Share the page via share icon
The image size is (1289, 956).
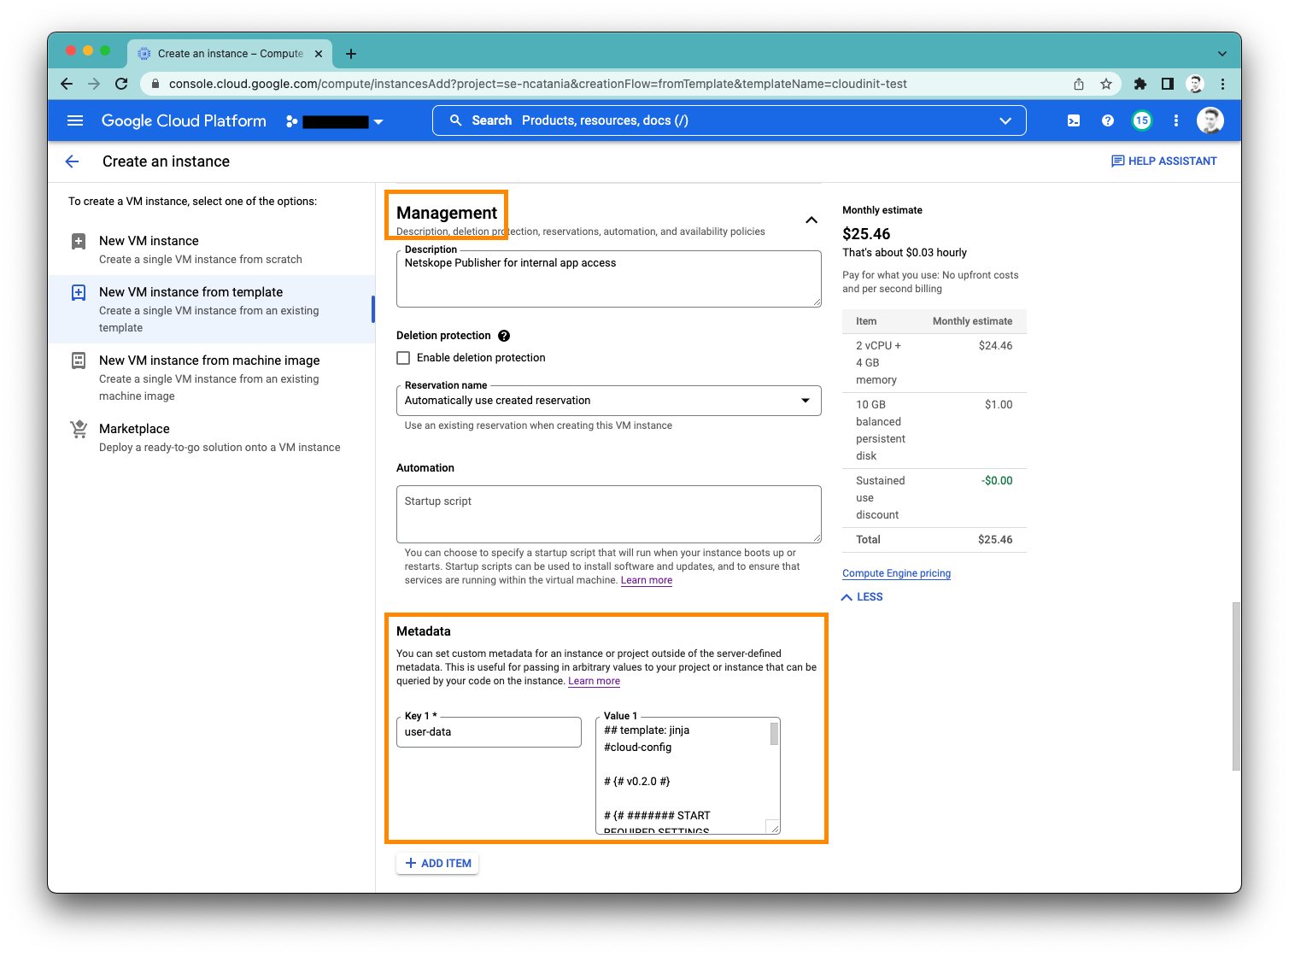point(1079,84)
